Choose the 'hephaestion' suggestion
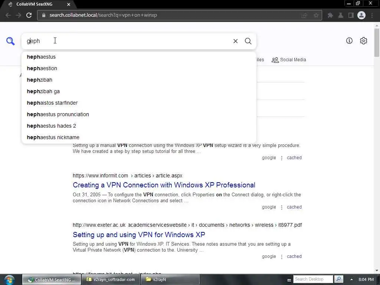Image resolution: width=380 pixels, height=285 pixels. click(139, 68)
